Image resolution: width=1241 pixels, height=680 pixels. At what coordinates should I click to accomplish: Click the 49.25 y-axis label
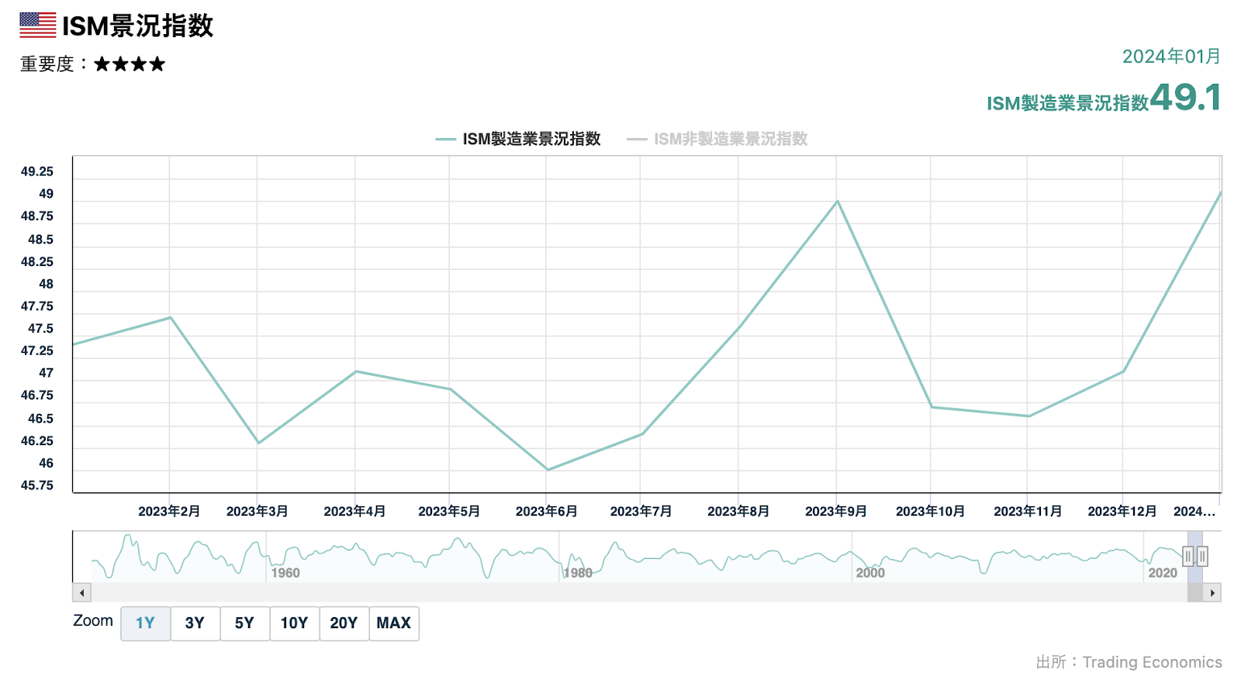(37, 171)
